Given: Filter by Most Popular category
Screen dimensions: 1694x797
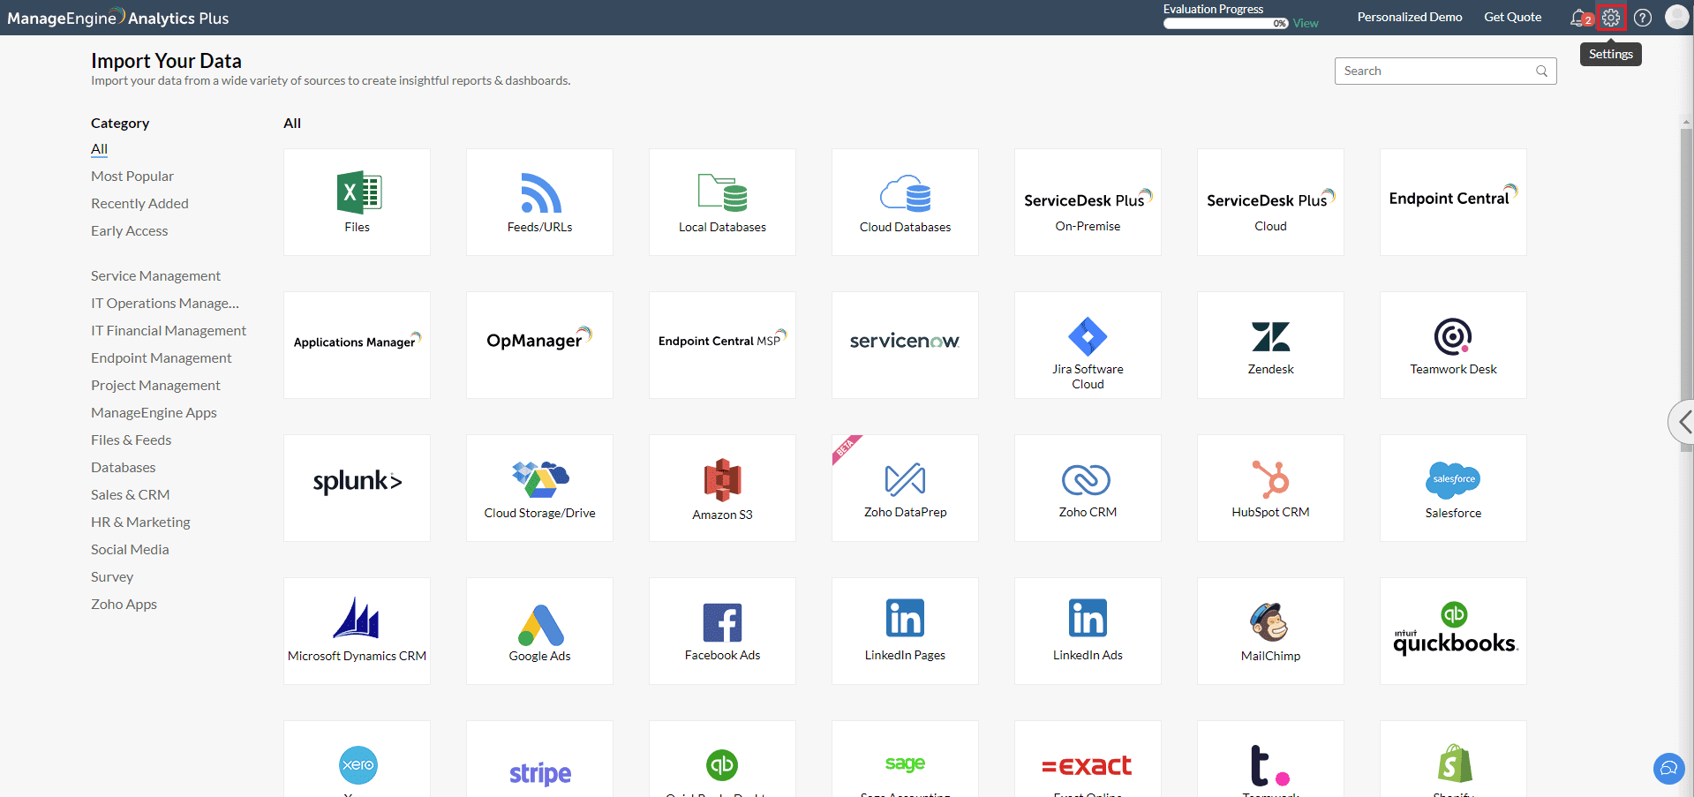Looking at the screenshot, I should (132, 177).
